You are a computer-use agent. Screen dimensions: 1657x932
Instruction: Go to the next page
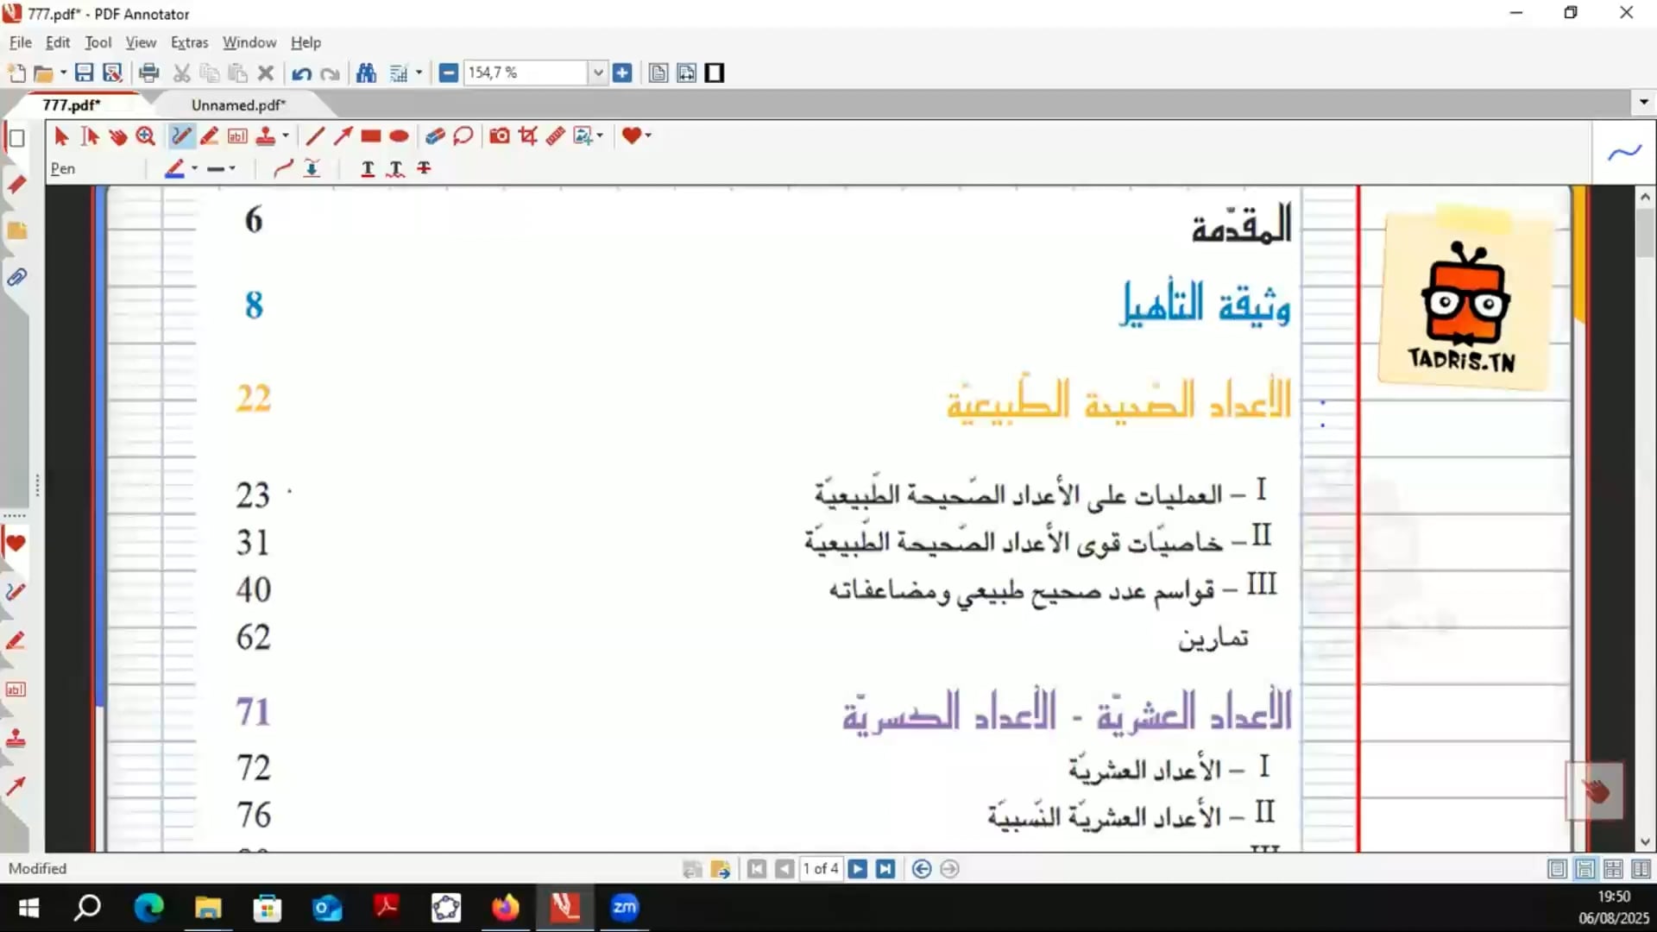857,869
